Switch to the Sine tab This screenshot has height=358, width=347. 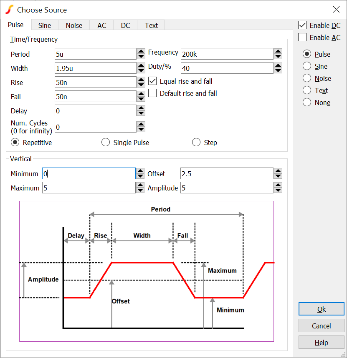pos(45,25)
